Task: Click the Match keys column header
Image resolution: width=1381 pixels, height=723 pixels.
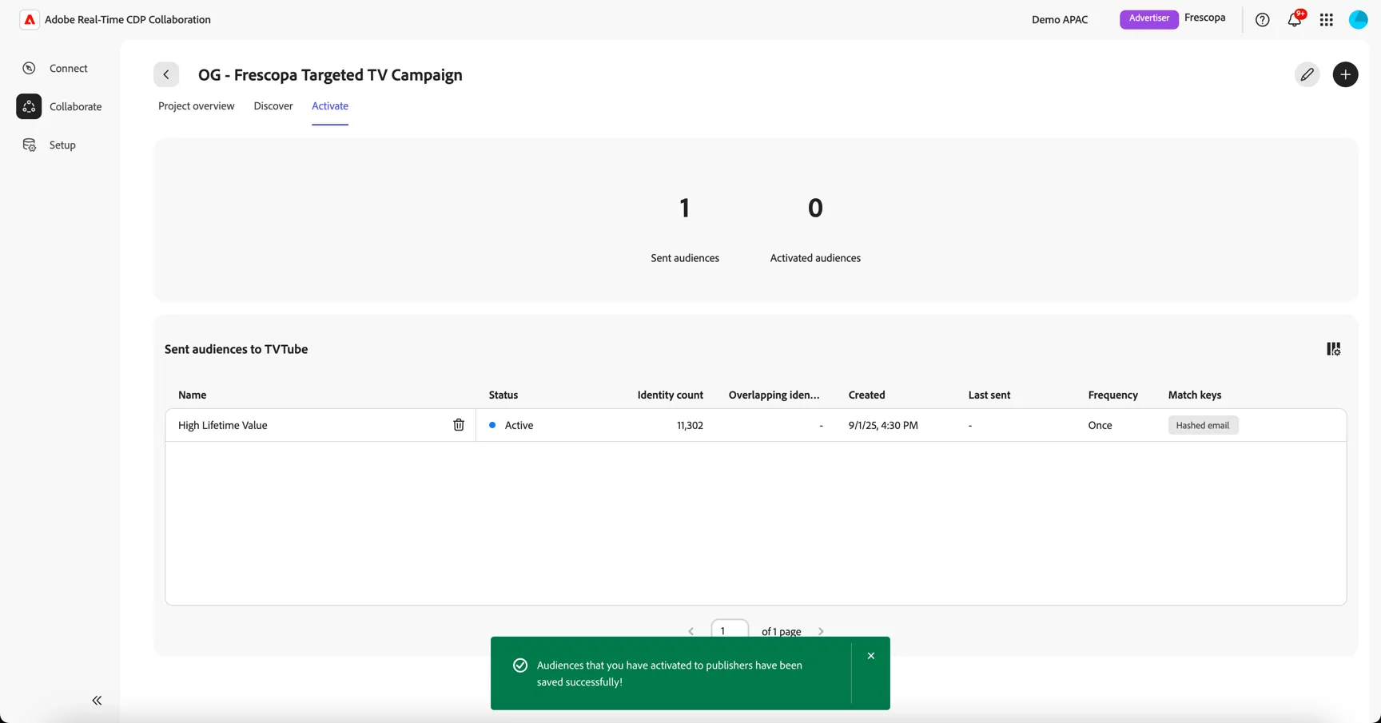Action: coord(1195,395)
